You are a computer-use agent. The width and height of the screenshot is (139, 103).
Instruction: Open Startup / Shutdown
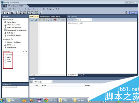pyautogui.click(x=14, y=42)
